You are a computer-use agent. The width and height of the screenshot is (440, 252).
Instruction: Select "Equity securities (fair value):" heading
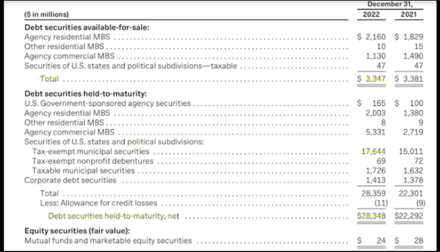(77, 231)
